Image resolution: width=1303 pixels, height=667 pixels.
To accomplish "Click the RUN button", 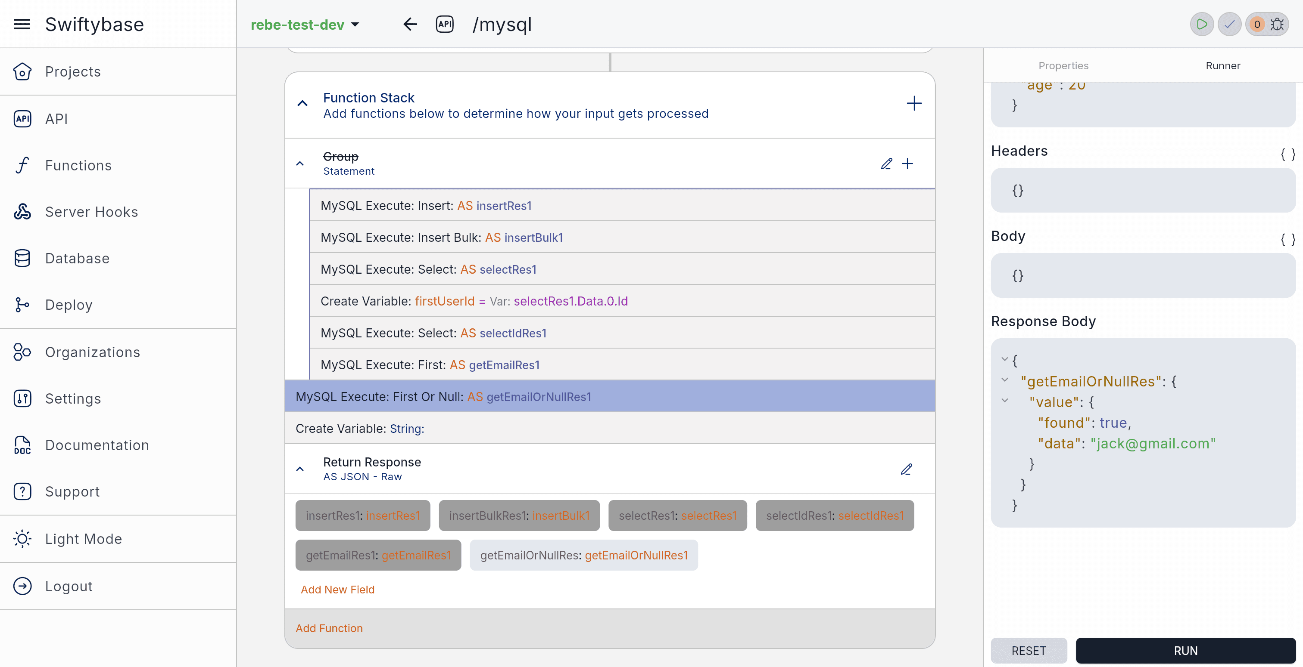I will pos(1185,651).
